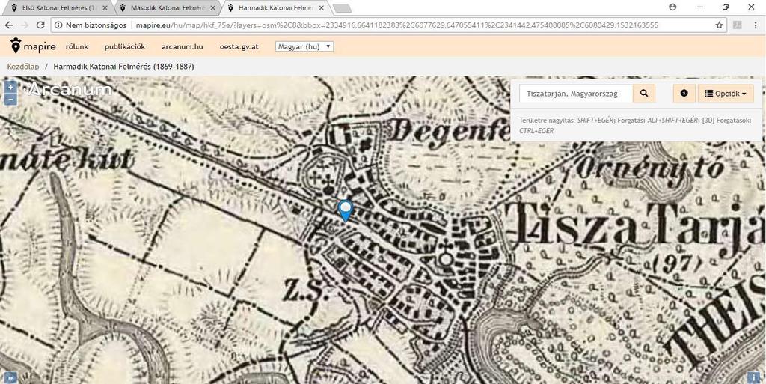
Task: Open the Opciók options dropdown
Action: [x=726, y=94]
